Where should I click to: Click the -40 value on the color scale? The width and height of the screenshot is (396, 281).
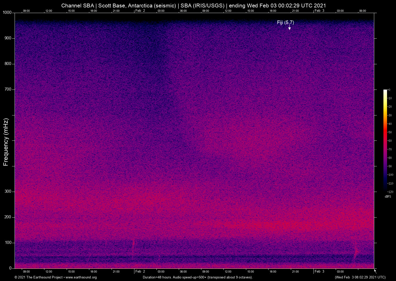click(390, 124)
